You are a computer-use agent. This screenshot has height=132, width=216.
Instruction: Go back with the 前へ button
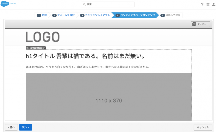coord(11,127)
